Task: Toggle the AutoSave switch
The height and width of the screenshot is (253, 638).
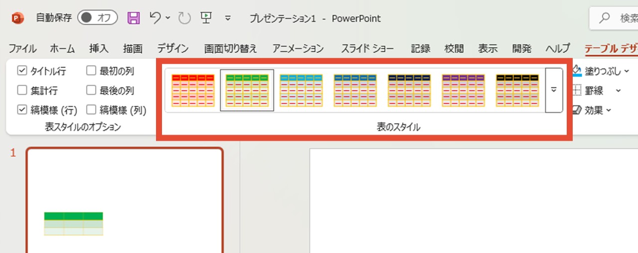Action: coord(97,18)
